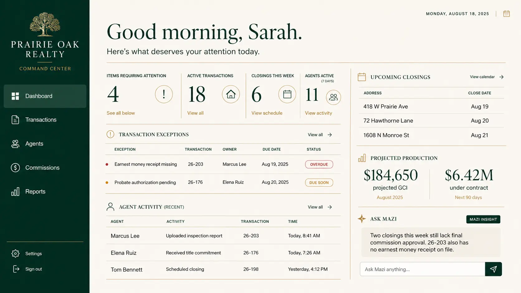The image size is (521, 293).
Task: Open "See all below" link
Action: [121, 113]
